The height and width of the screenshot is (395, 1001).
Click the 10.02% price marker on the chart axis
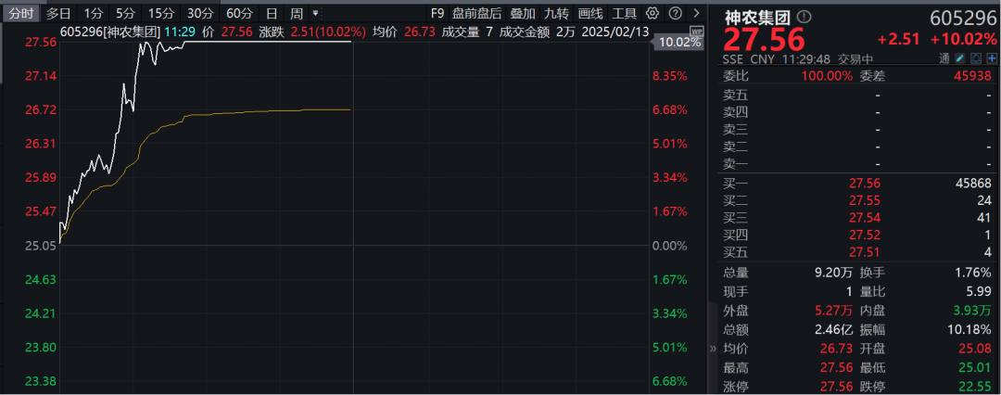(x=678, y=43)
